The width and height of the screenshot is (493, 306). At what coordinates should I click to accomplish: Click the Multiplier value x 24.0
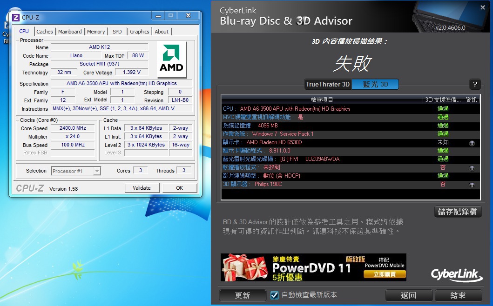[x=73, y=136]
